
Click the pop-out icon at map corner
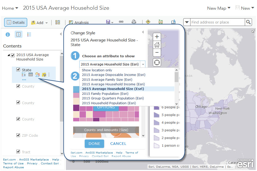click(253, 31)
